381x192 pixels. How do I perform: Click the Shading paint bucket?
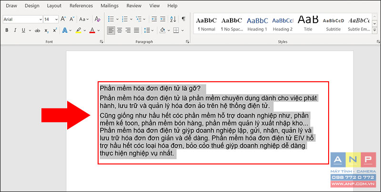162,30
